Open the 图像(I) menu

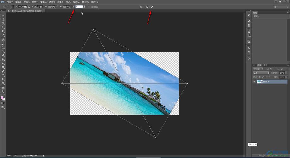coord(27,2)
